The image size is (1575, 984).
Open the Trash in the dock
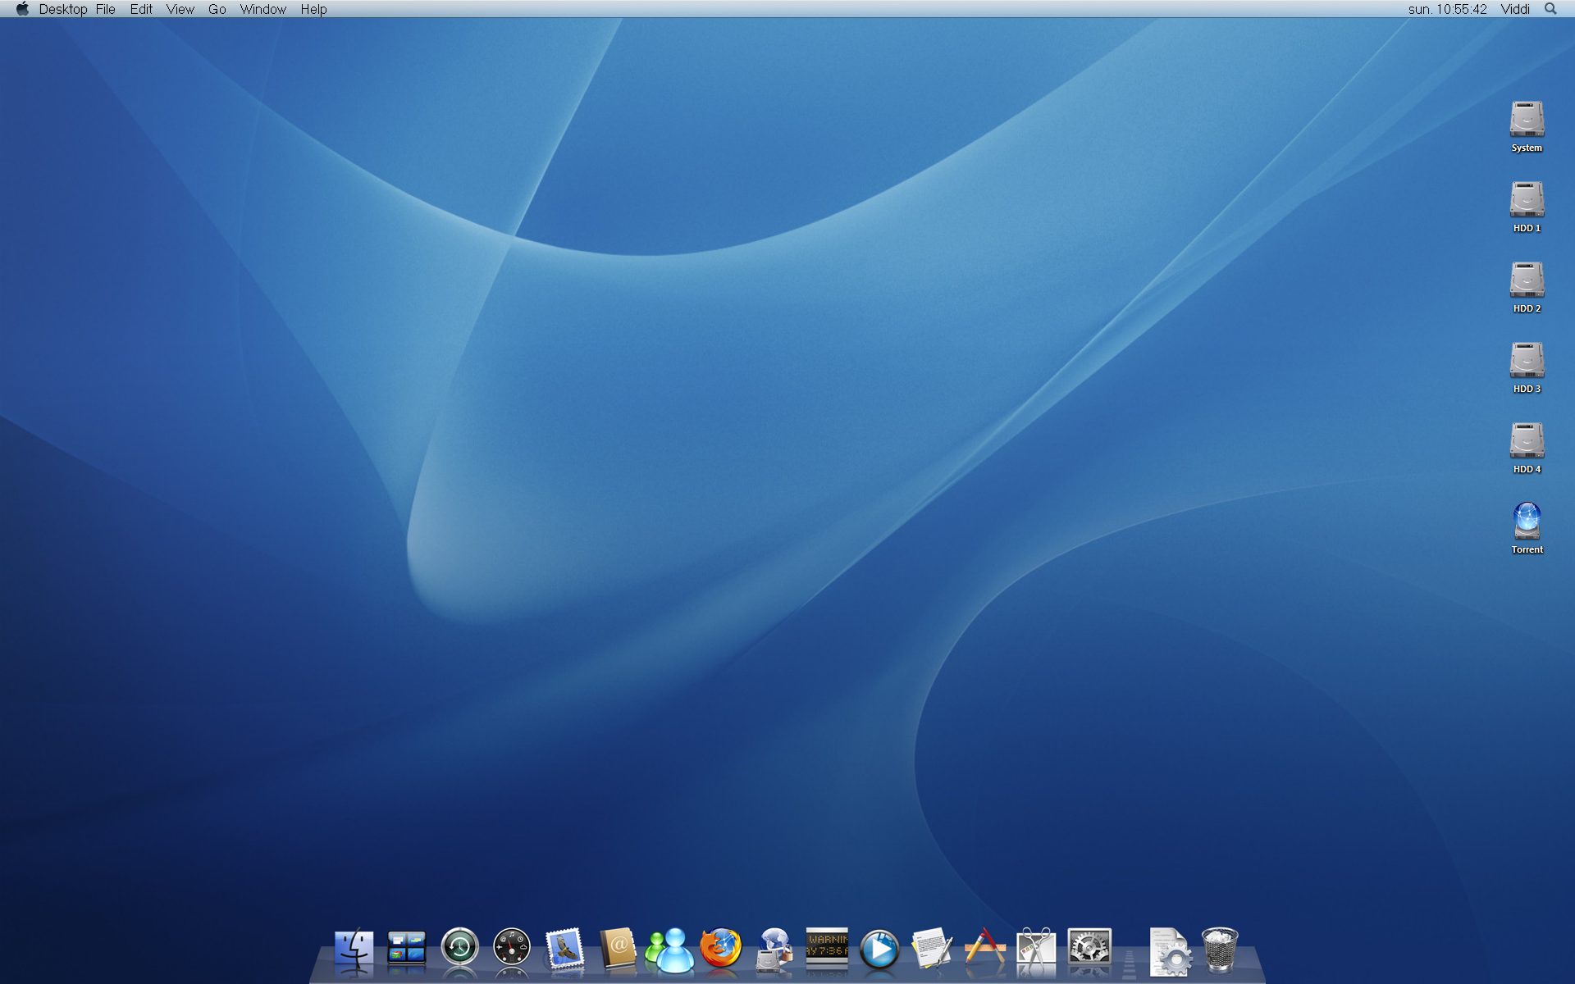(1220, 950)
